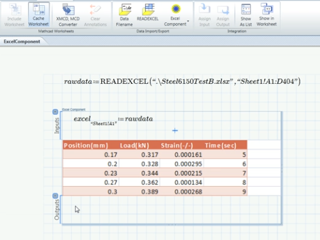Click the Clear Annotations icon
320x240 pixels.
(x=95, y=15)
